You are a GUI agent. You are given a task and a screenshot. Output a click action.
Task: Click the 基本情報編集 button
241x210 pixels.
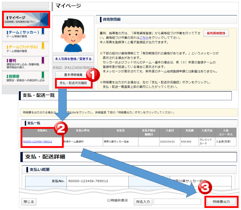(73, 75)
